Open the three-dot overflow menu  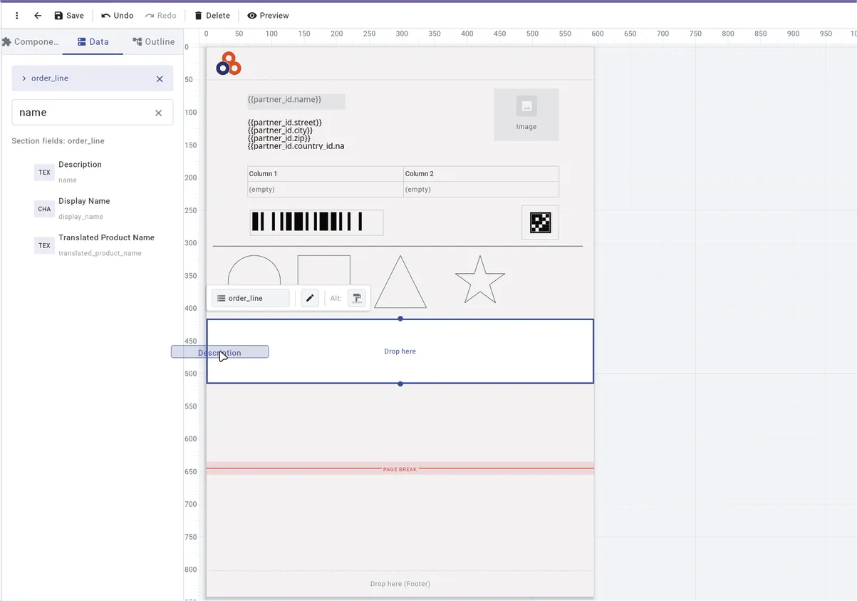pyautogui.click(x=16, y=15)
